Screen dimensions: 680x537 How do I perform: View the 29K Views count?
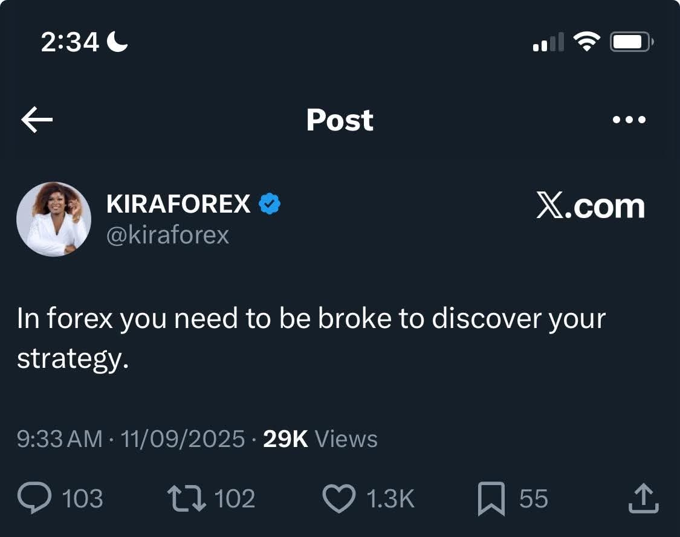[320, 439]
